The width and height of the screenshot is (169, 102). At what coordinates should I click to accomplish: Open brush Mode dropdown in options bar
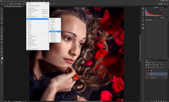pyautogui.click(x=21, y=4)
